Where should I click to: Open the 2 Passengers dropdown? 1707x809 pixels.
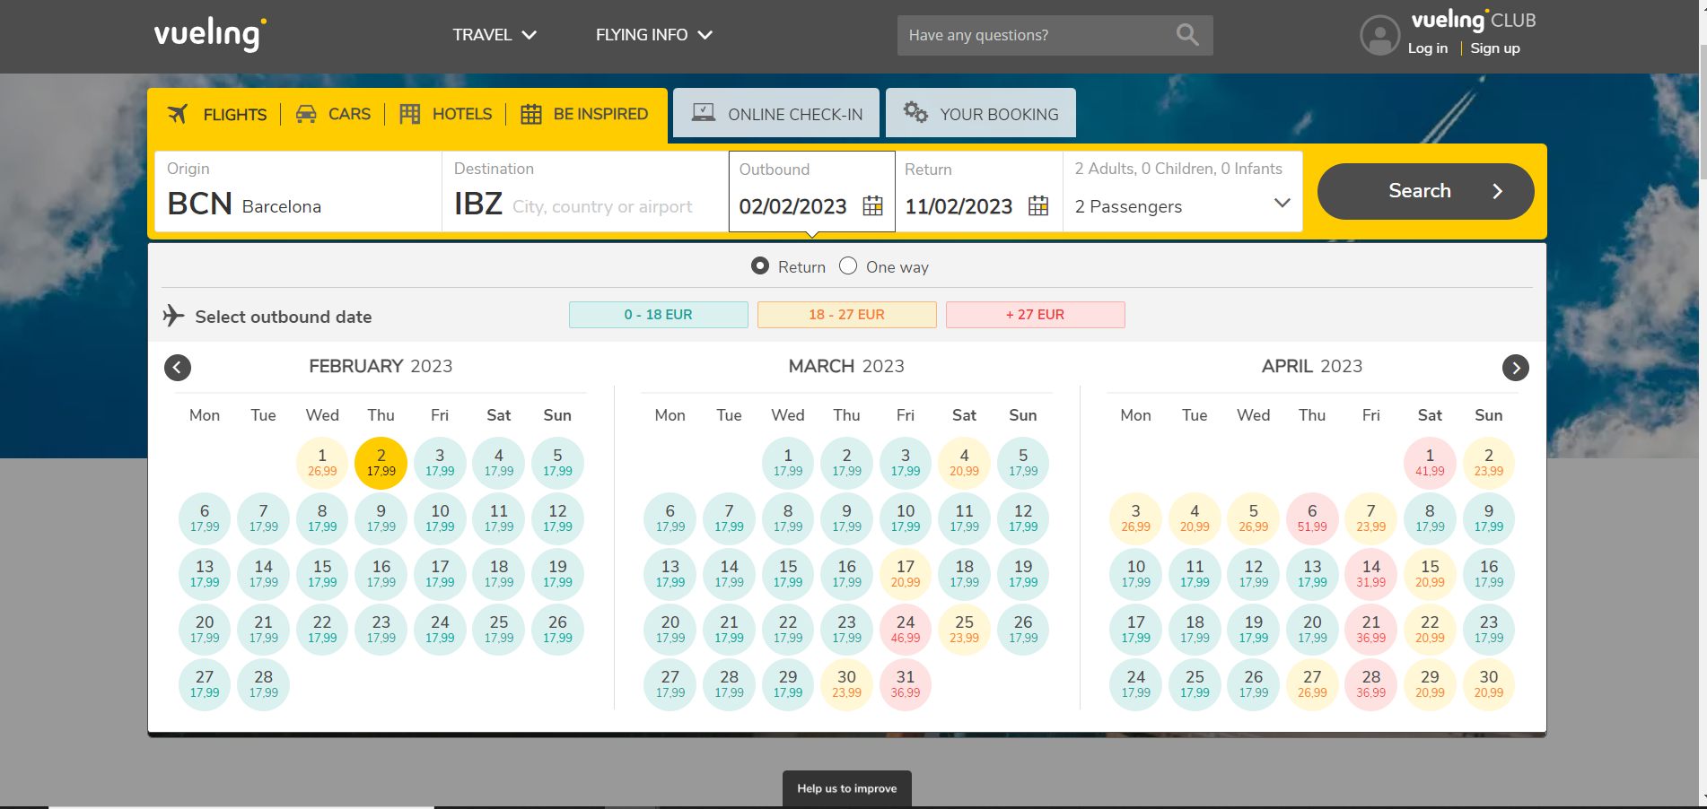pos(1182,206)
